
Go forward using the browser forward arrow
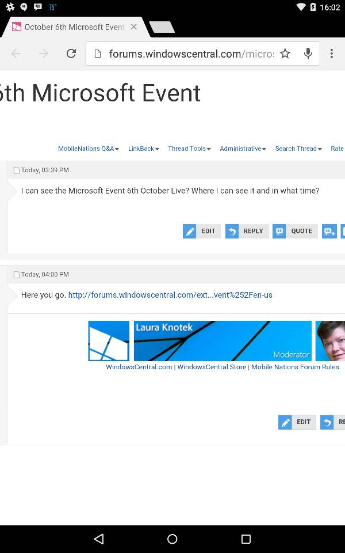pos(44,54)
